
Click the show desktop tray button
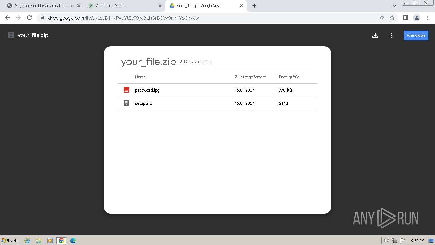(x=431, y=241)
